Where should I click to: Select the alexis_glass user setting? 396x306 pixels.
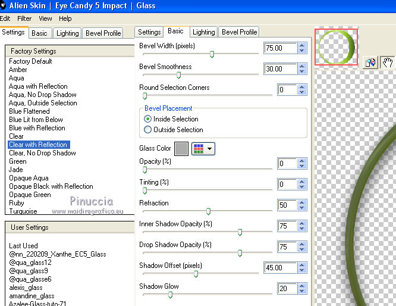(26, 288)
